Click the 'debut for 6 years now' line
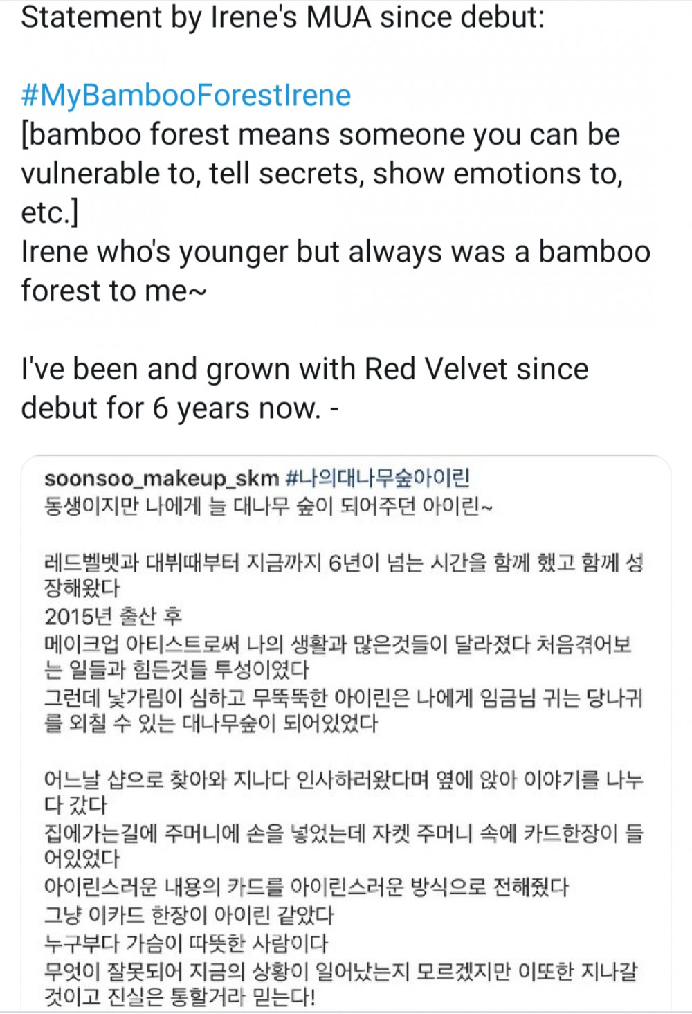Image resolution: width=692 pixels, height=1014 pixels. click(180, 408)
